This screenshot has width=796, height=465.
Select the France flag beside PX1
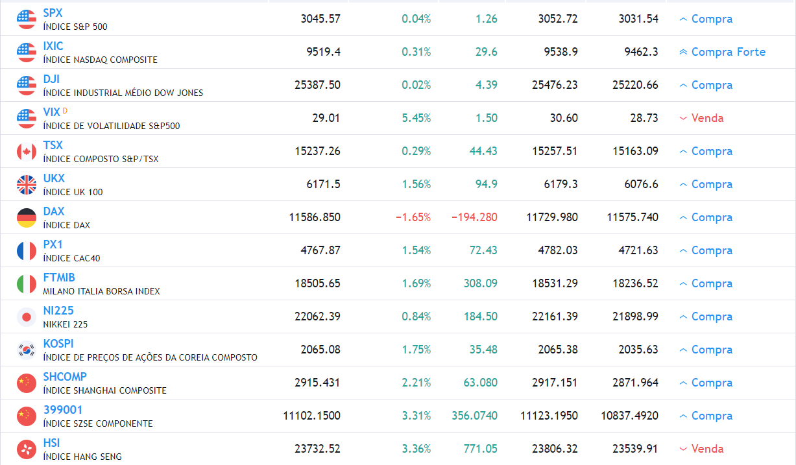[x=26, y=250]
